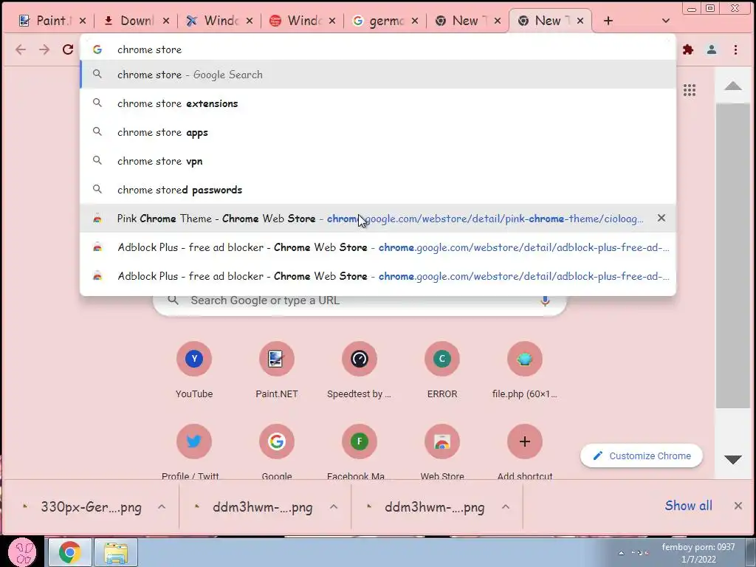The image size is (756, 567).
Task: Click the page scrollbar down arrow
Action: click(x=733, y=460)
